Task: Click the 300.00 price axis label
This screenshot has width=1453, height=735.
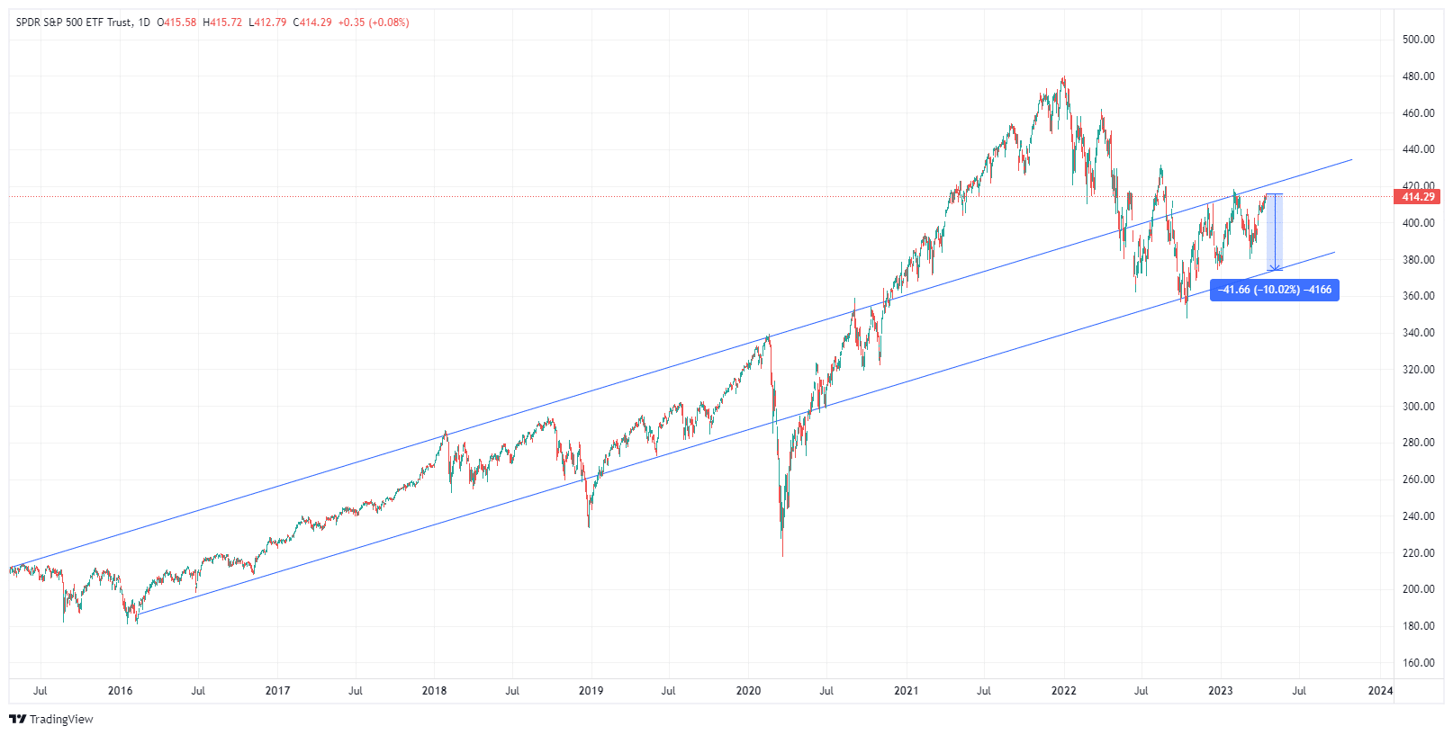Action: click(x=1418, y=407)
